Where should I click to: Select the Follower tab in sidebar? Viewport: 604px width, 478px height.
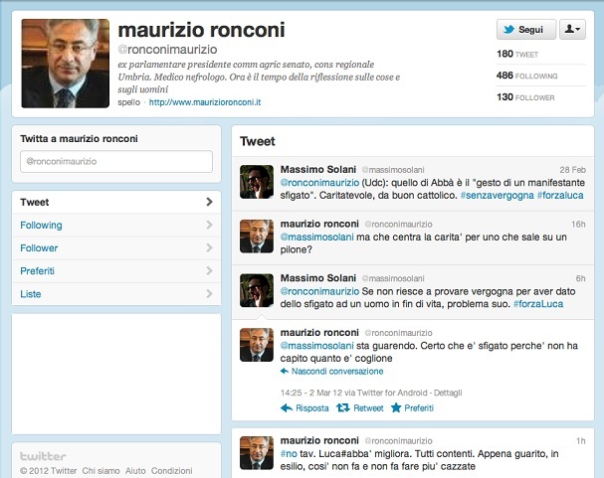point(116,248)
